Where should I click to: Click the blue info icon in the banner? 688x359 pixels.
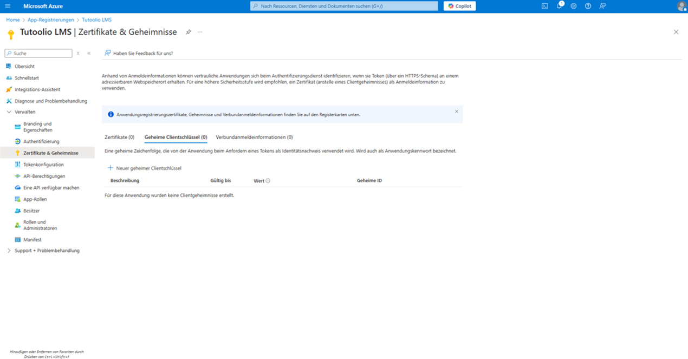pyautogui.click(x=111, y=114)
